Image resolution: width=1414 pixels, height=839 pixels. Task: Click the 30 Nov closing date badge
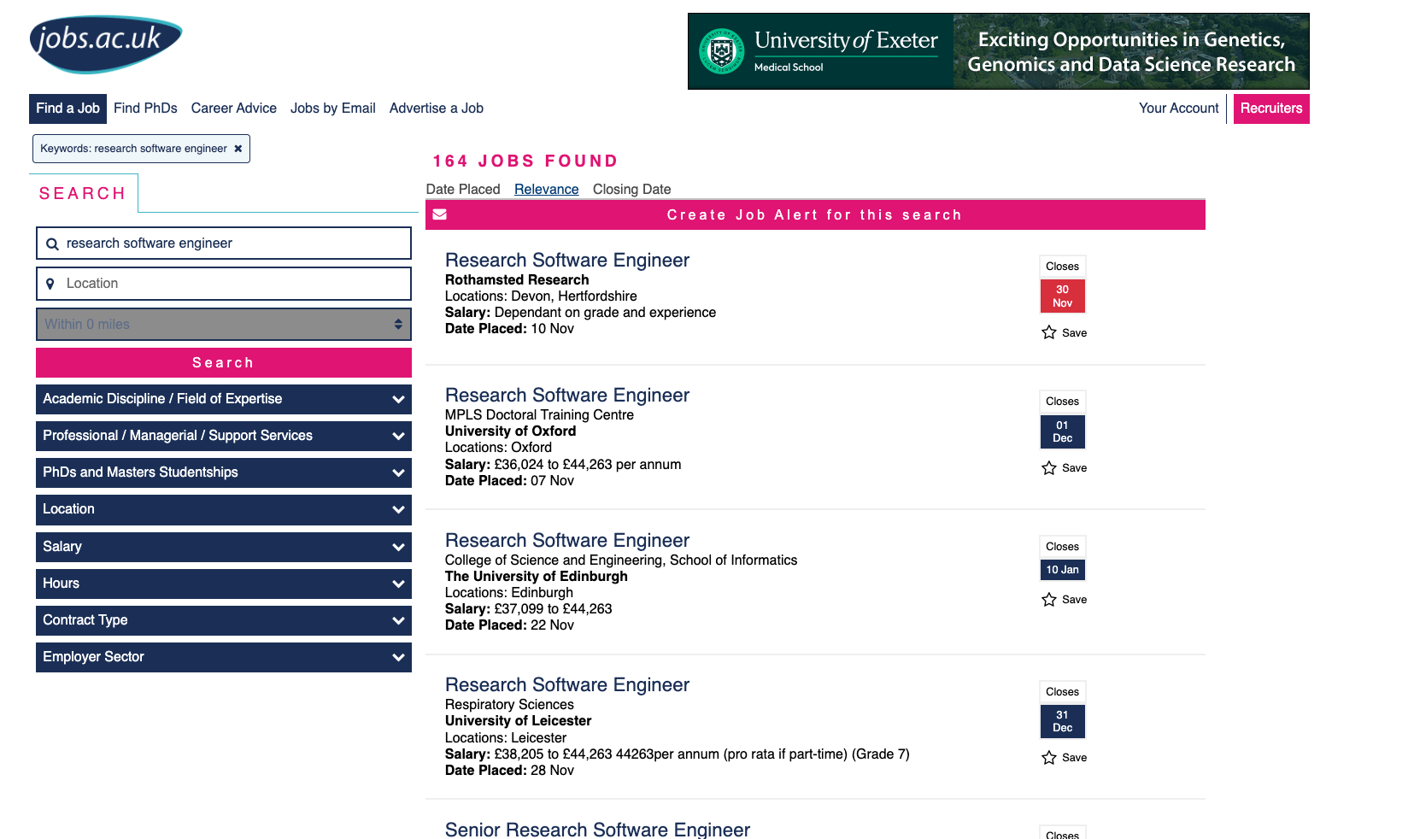[x=1063, y=296]
